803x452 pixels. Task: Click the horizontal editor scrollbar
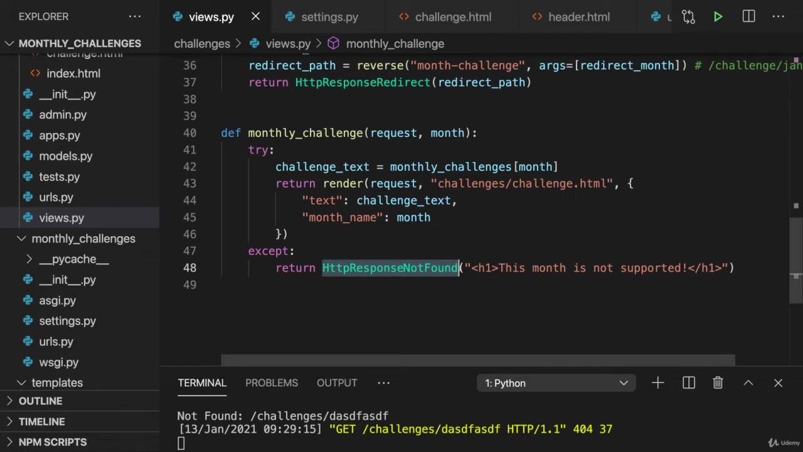[477, 360]
